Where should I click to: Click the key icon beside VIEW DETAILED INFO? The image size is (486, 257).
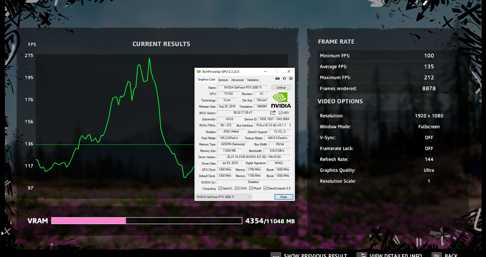361,255
